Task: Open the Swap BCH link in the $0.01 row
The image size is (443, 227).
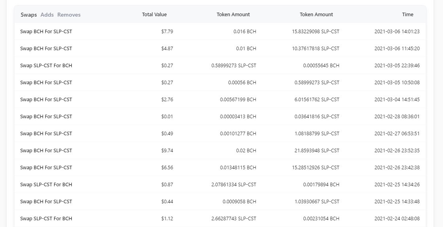Action: (46, 116)
